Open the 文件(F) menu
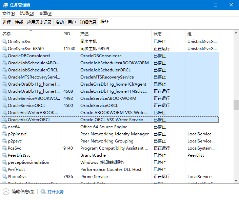Viewport: 239px width, 200px height. (9, 14)
